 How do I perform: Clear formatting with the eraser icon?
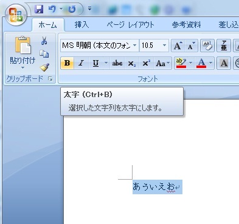(x=207, y=46)
